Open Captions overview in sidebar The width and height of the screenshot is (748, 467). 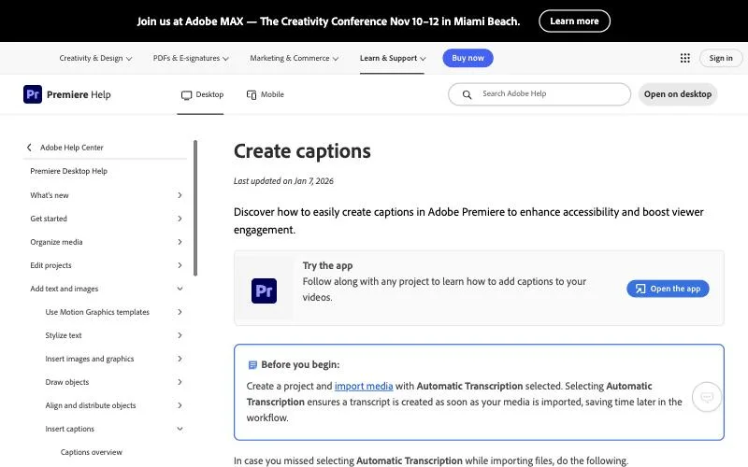(91, 452)
